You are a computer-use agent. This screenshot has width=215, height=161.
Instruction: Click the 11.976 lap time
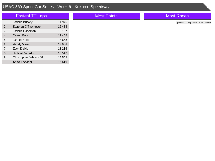(x=62, y=22)
